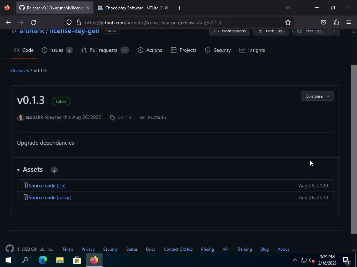Open the Docs footer link
Screen dimensions: 357x267
151,249
